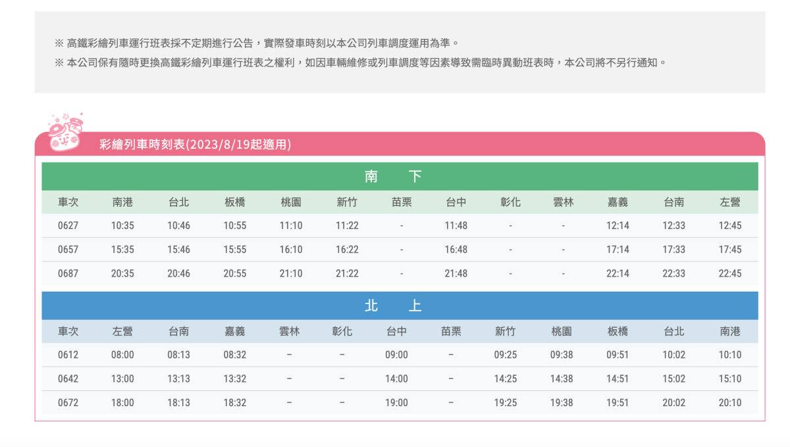Click the 22:45 左營 arrival of train 0687
The image size is (790, 447).
(730, 273)
